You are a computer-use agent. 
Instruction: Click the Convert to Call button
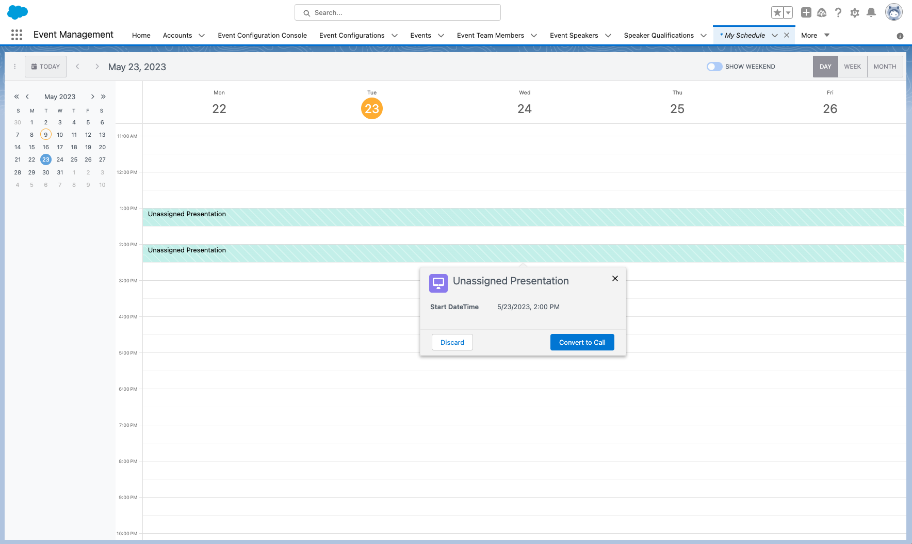(582, 342)
